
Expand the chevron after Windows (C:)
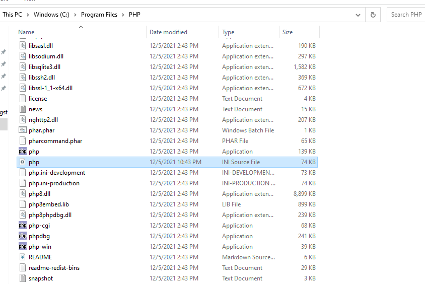75,15
